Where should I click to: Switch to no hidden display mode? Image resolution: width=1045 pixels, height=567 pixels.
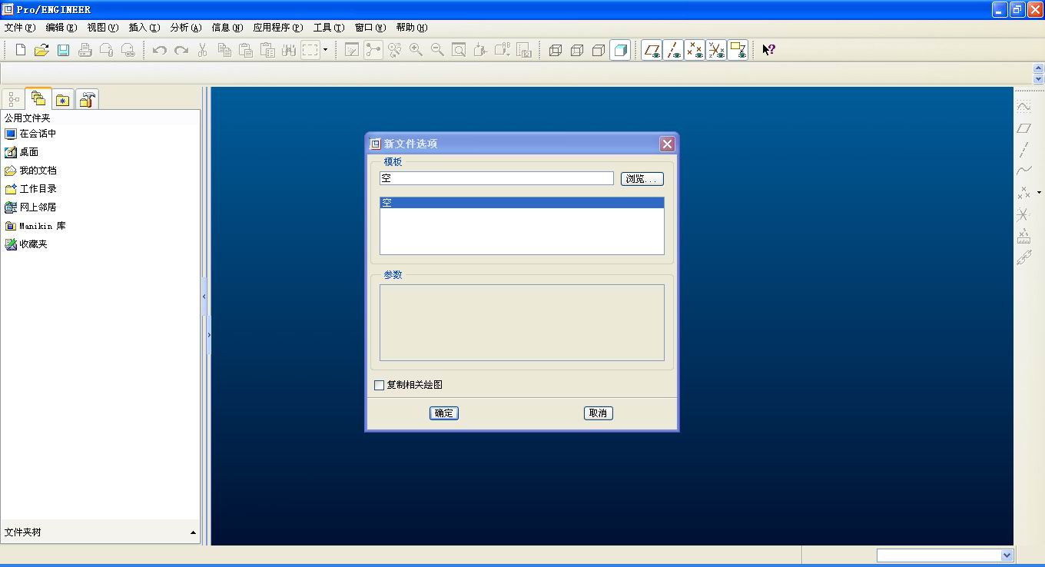(599, 50)
